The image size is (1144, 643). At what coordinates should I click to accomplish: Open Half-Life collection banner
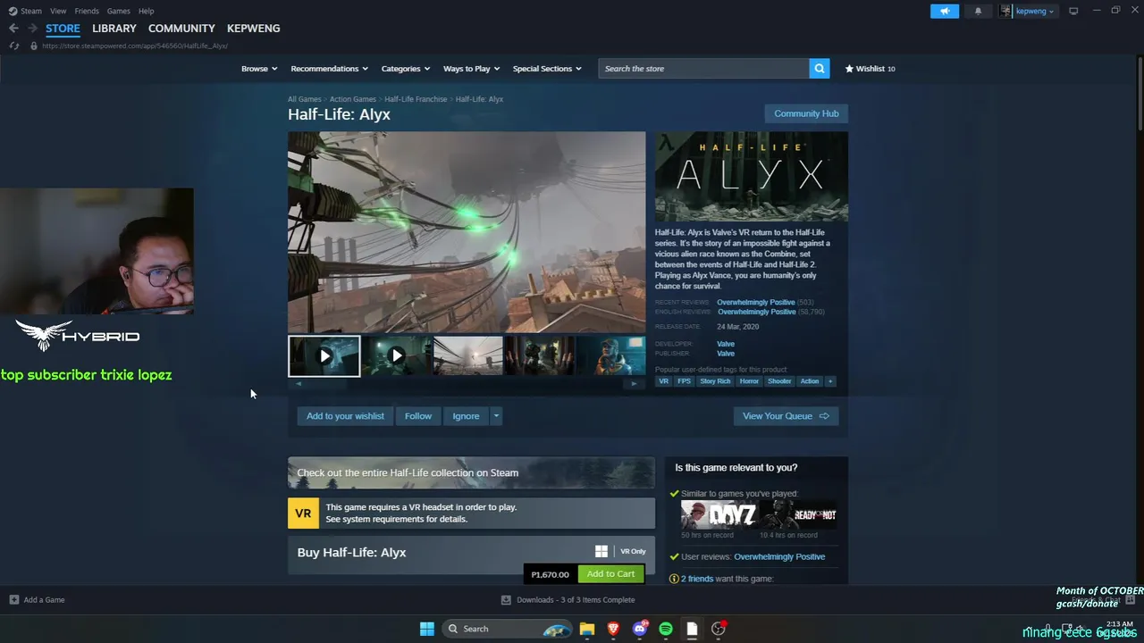pyautogui.click(x=471, y=473)
